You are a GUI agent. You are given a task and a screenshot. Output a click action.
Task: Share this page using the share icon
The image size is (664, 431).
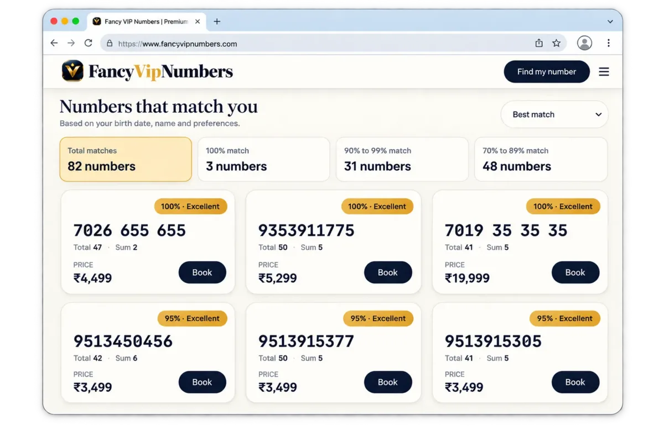539,43
